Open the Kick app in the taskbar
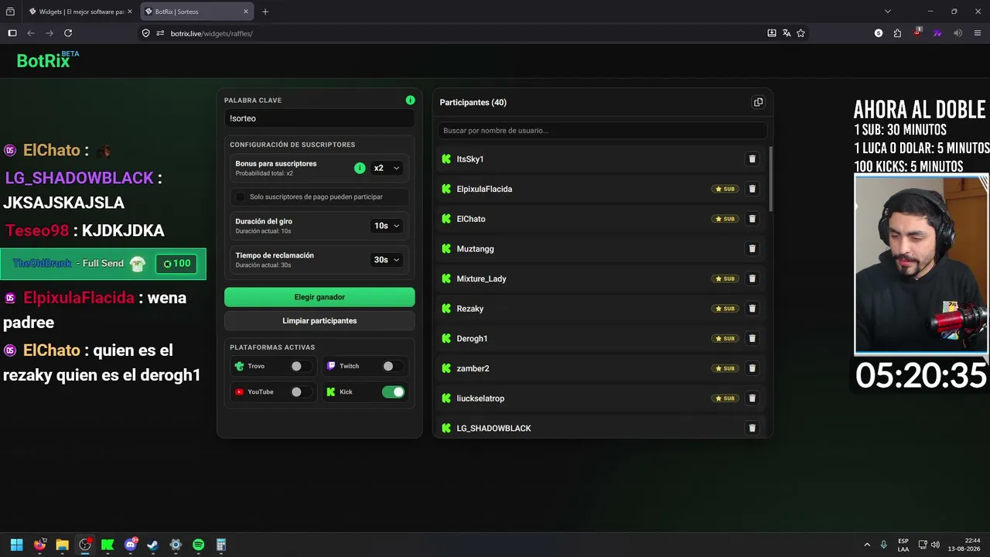 point(108,545)
